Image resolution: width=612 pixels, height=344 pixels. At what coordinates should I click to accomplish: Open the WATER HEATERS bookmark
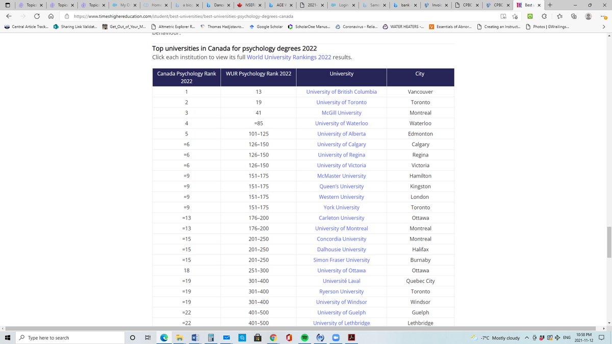coord(403,27)
